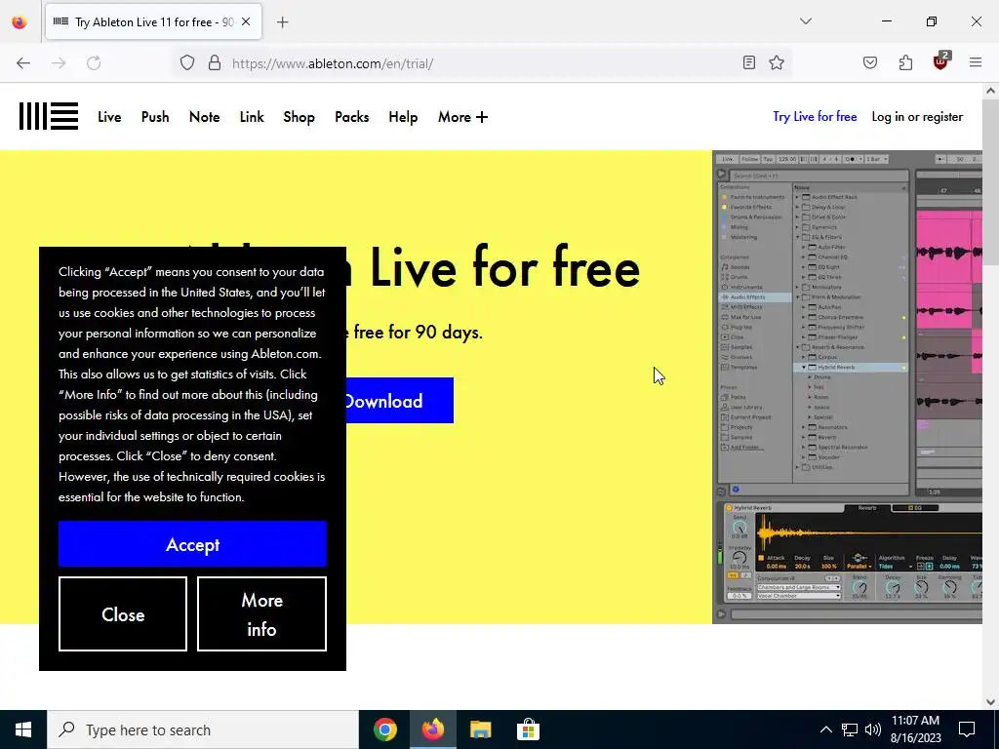Open the Link menu item

[252, 117]
